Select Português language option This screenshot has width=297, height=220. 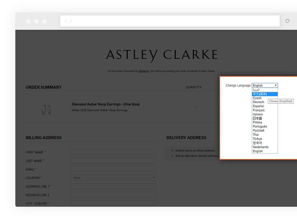coord(265,126)
